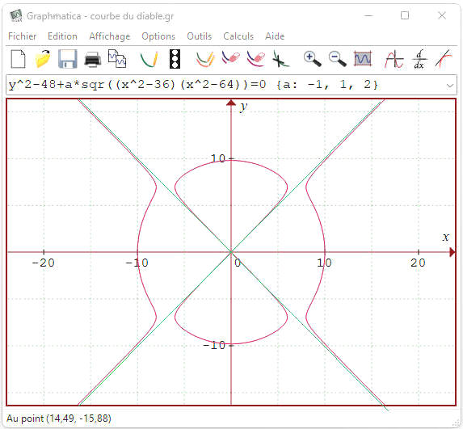463x429 pixels.
Task: Click the traffic light pause icon
Action: coord(175,59)
